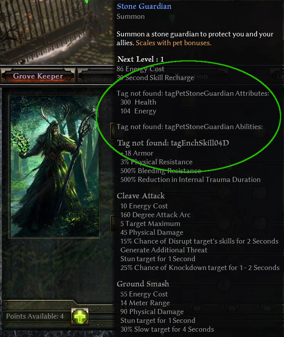Click the green plus mastery button
Screen dimensions: 284x337
click(80, 316)
